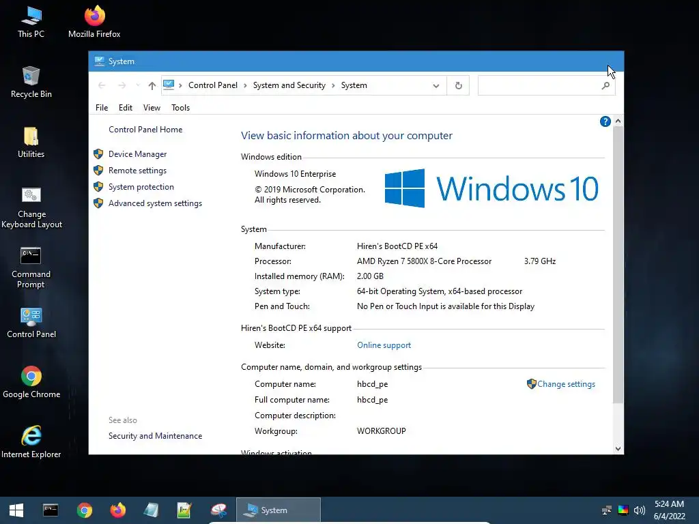Refresh the System page
Screen dimensions: 699x524
pyautogui.click(x=458, y=85)
